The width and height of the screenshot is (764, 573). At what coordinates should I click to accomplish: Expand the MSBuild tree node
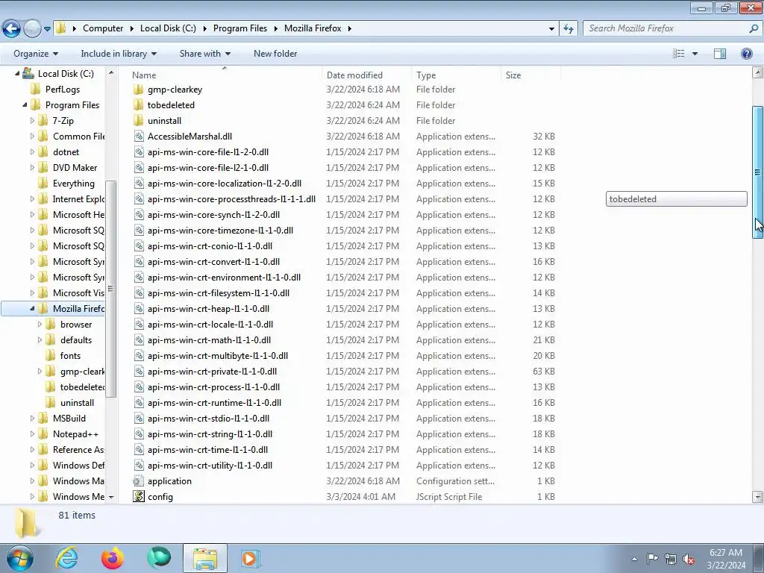pyautogui.click(x=32, y=418)
